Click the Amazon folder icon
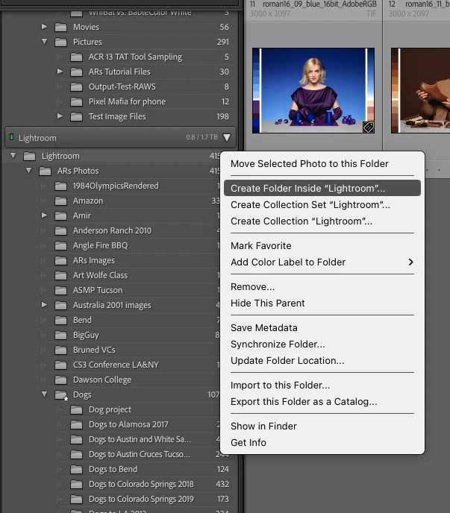The width and height of the screenshot is (450, 513). pos(60,201)
